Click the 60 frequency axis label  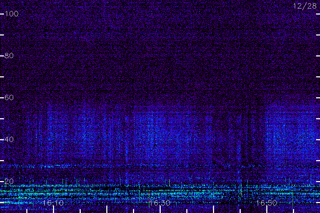coord(9,97)
